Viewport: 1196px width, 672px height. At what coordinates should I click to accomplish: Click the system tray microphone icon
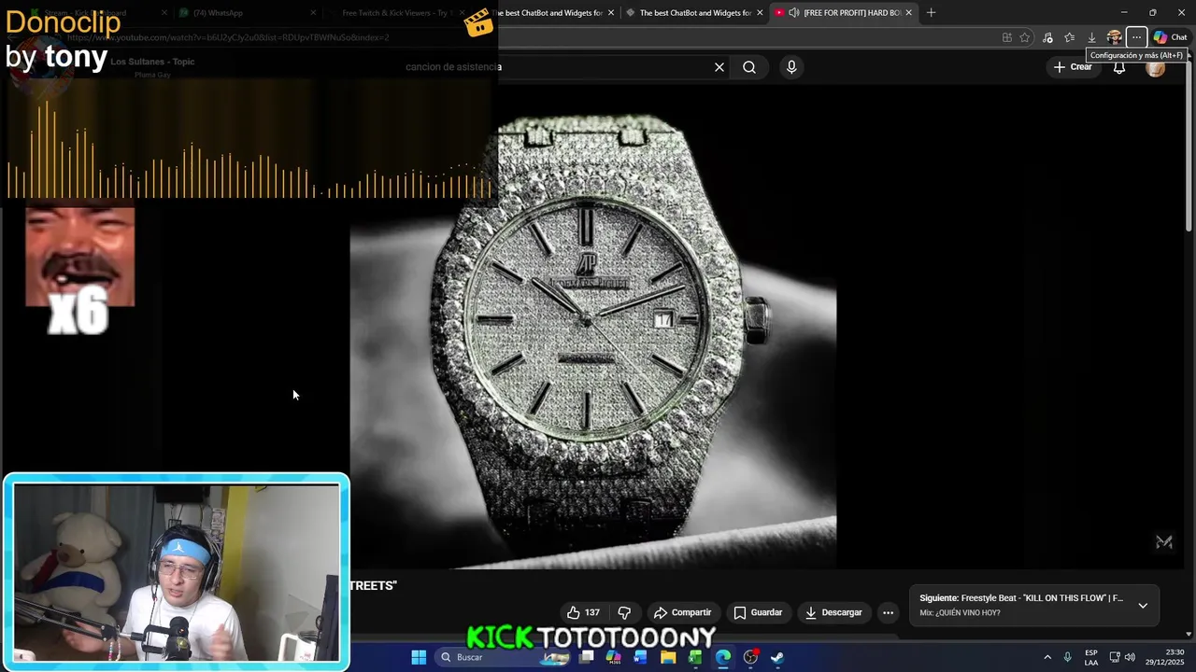click(1068, 657)
